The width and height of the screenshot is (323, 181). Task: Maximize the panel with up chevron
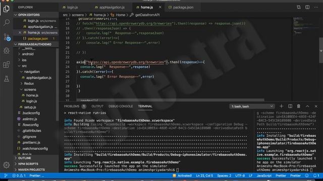pos(307,106)
